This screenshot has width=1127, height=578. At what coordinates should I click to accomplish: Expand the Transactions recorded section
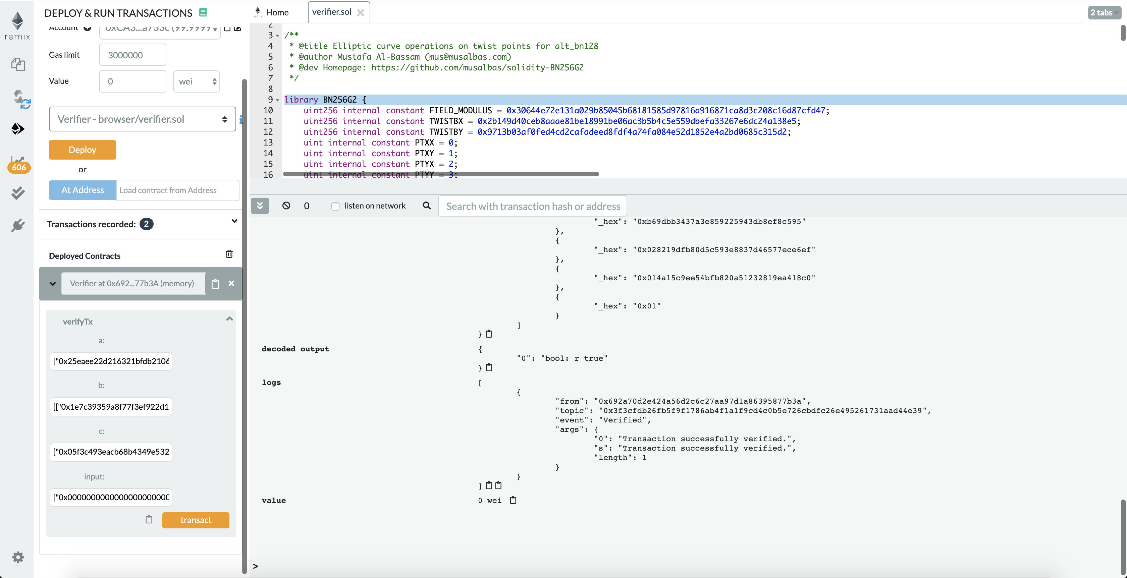tap(234, 221)
